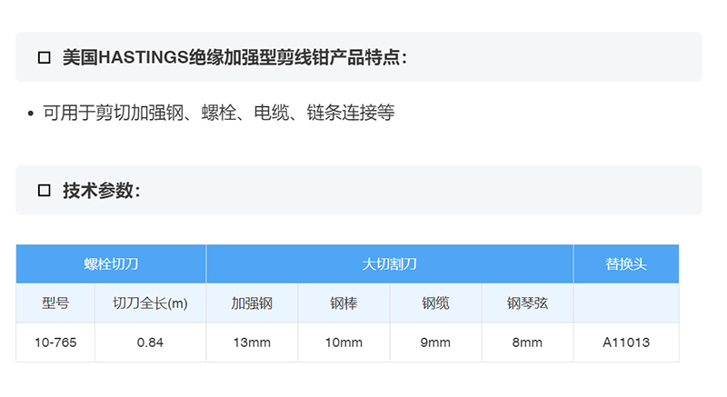This screenshot has height=397, width=727.
Task: Click the 替换头 table header
Action: (x=626, y=264)
